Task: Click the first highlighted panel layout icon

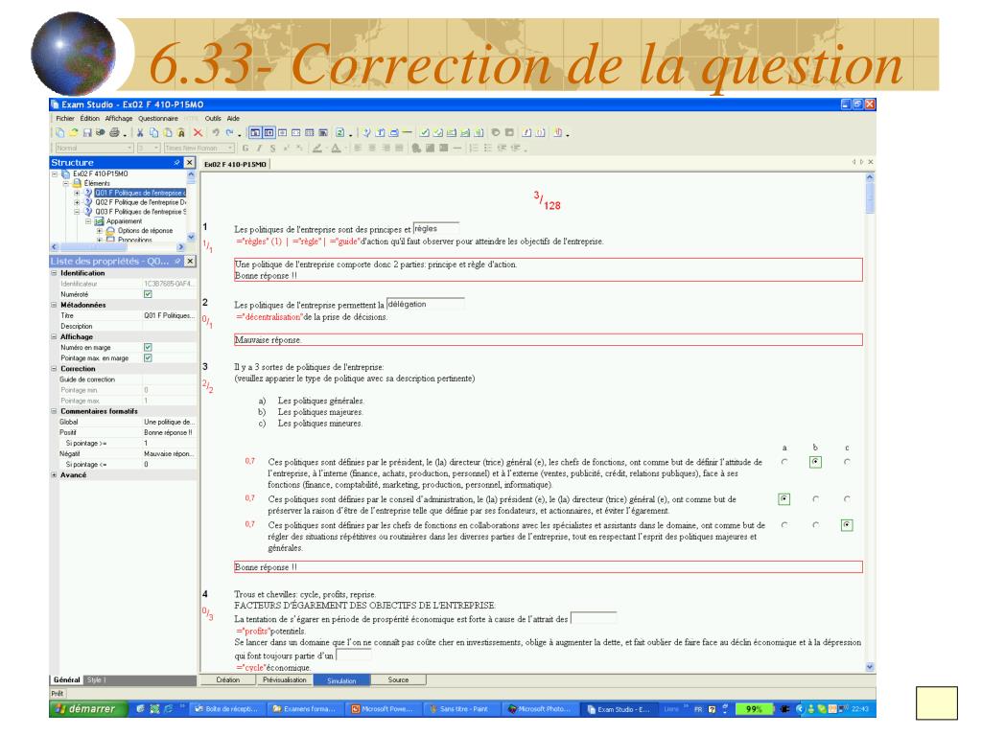Action: pyautogui.click(x=255, y=132)
